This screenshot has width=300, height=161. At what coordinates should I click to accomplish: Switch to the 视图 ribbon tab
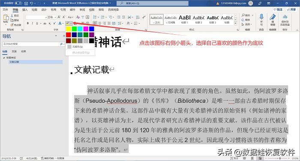pyautogui.click(x=92, y=9)
